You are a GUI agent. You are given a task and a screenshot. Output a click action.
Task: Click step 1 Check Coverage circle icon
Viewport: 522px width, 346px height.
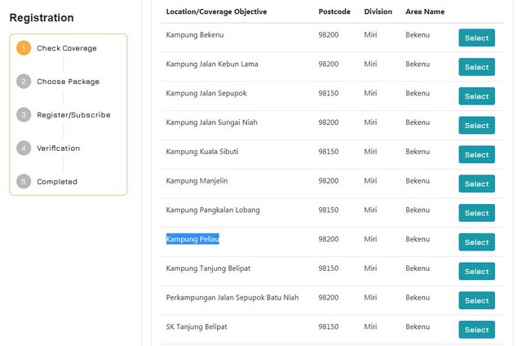(x=24, y=48)
